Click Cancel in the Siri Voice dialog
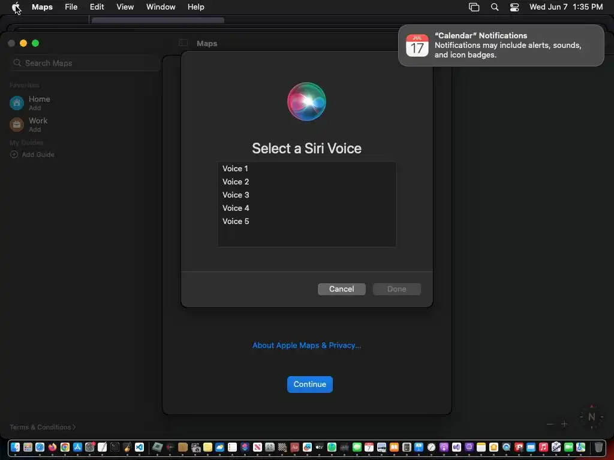This screenshot has height=460, width=614. tap(341, 289)
